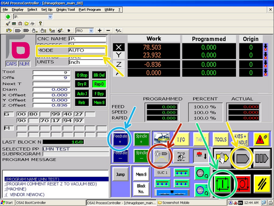Click the yellow Reset double-slash button

262,184
